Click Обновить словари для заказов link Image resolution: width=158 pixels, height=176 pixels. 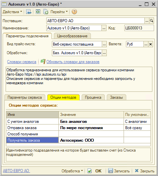click(73, 62)
